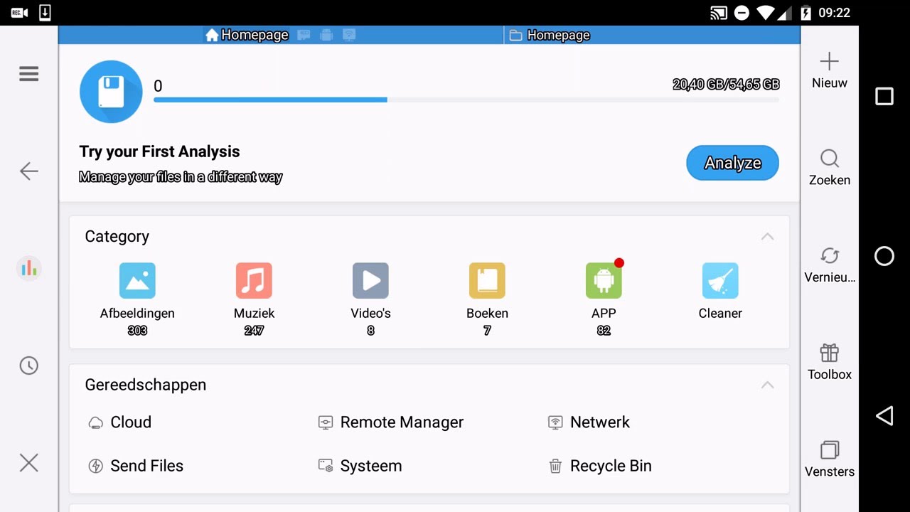This screenshot has height=512, width=910.
Task: Tap the storage disk icon
Action: pyautogui.click(x=111, y=92)
